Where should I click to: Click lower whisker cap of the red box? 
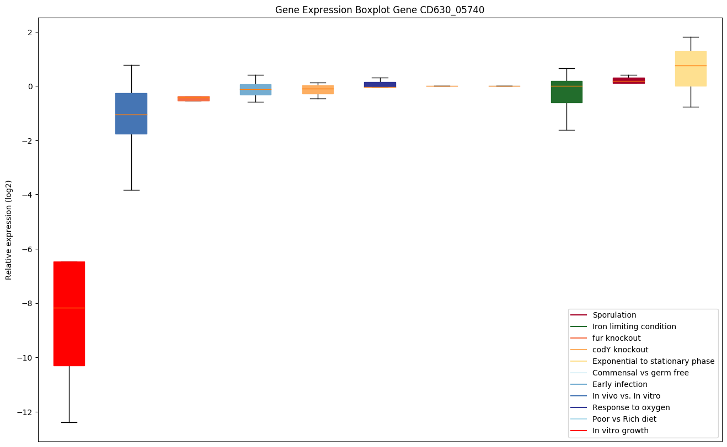pyautogui.click(x=69, y=422)
